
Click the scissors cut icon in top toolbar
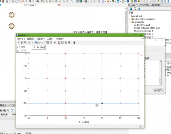coord(13,1)
